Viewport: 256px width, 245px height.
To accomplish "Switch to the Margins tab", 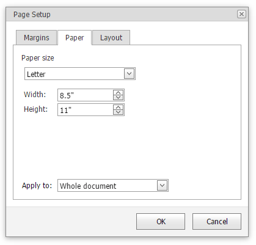I will point(36,38).
